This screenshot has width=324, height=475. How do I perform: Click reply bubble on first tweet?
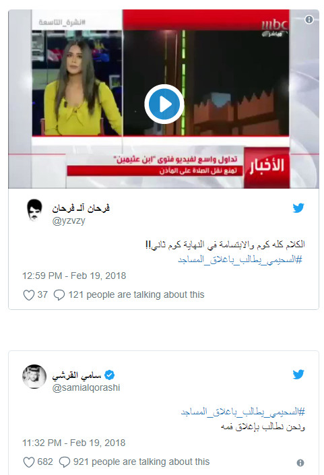coord(59,294)
